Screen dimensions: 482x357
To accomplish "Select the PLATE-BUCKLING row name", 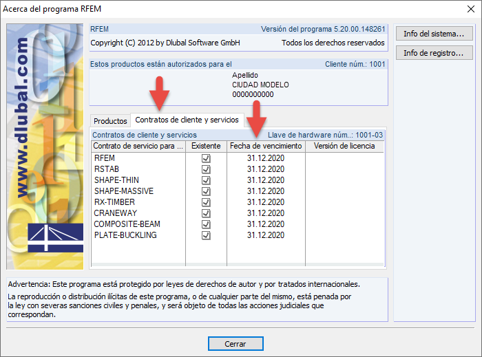I will [x=125, y=235].
